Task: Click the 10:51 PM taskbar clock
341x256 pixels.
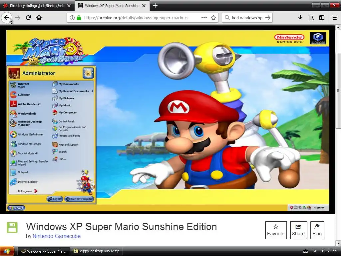Action: click(329, 251)
